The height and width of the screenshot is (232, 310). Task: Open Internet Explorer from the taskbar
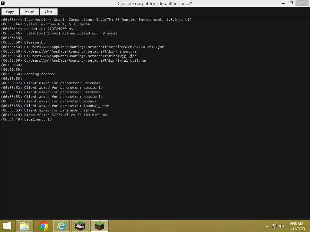pos(61,226)
